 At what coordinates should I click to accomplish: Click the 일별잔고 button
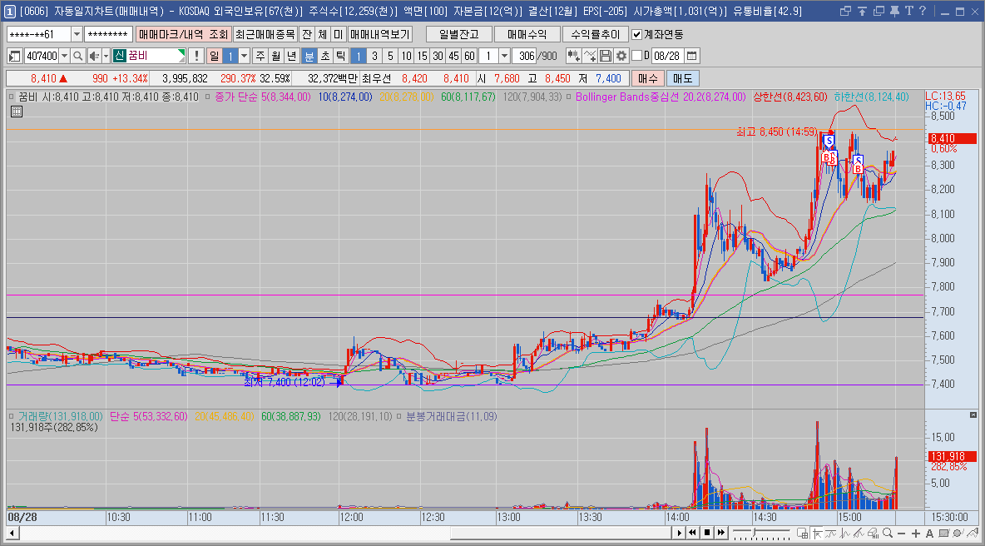458,35
